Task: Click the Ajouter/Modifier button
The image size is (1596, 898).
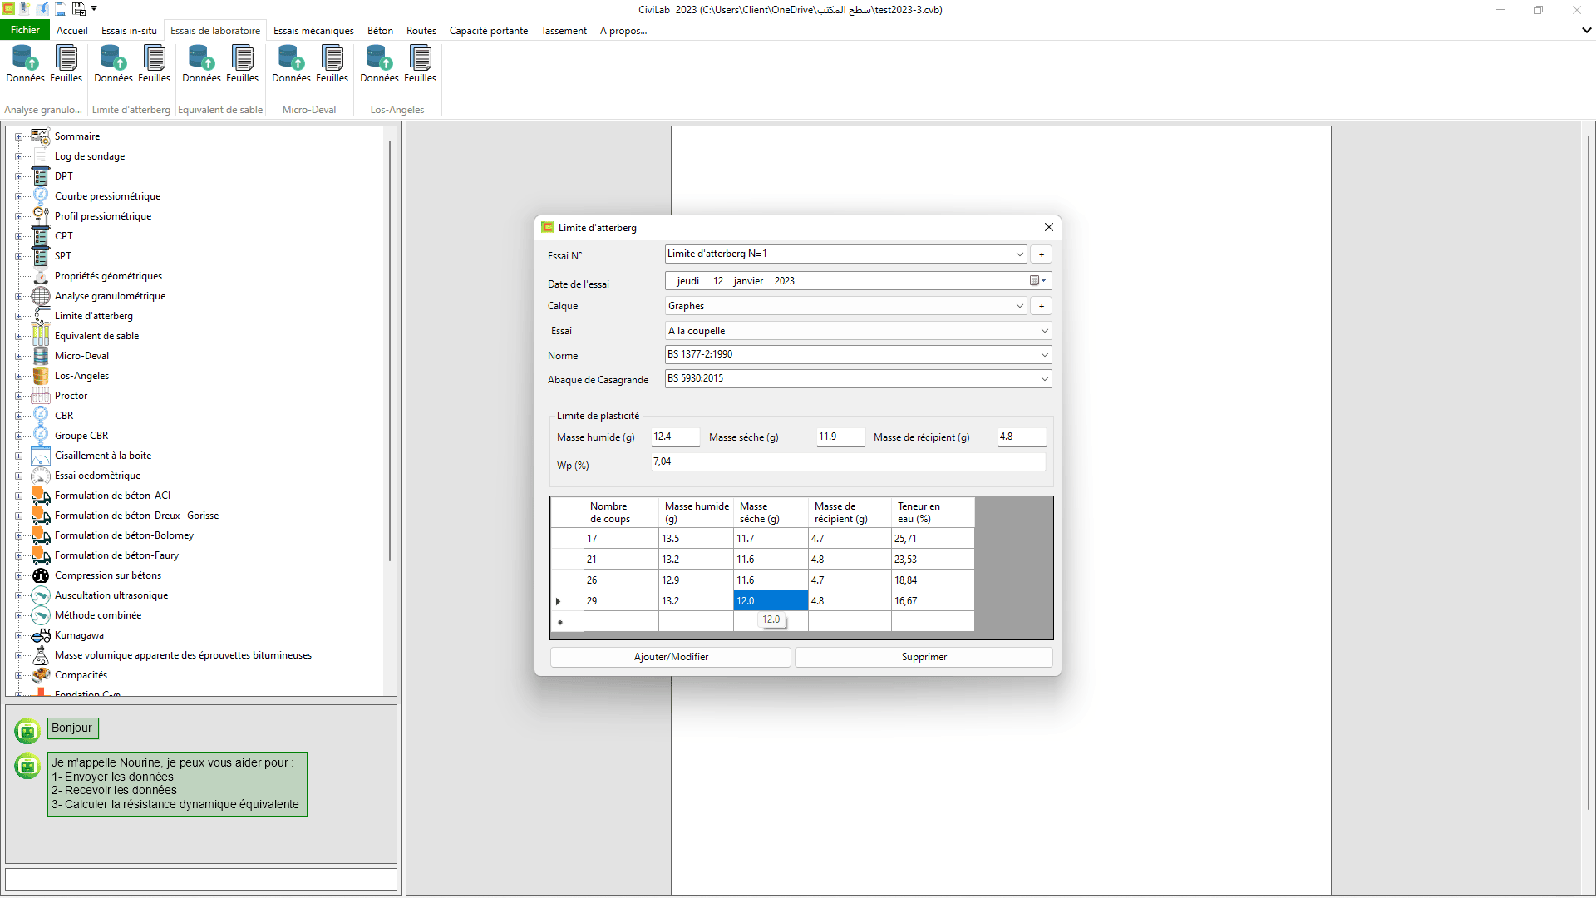Action: point(671,657)
